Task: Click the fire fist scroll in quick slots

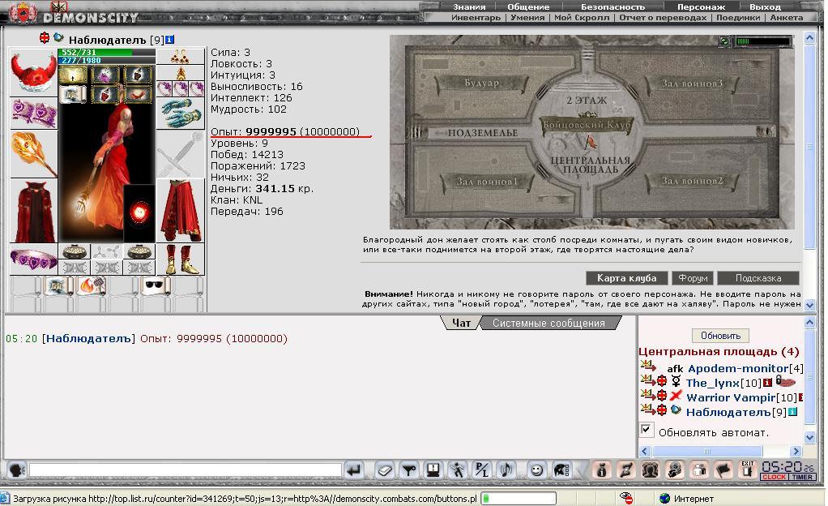Action: pos(91,285)
